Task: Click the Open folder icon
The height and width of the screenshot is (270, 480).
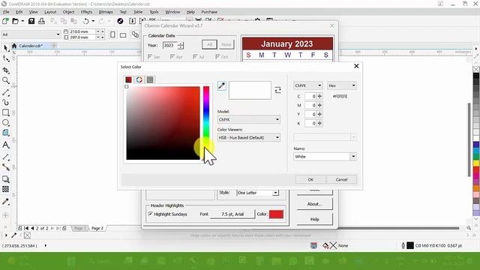Action: (x=15, y=21)
